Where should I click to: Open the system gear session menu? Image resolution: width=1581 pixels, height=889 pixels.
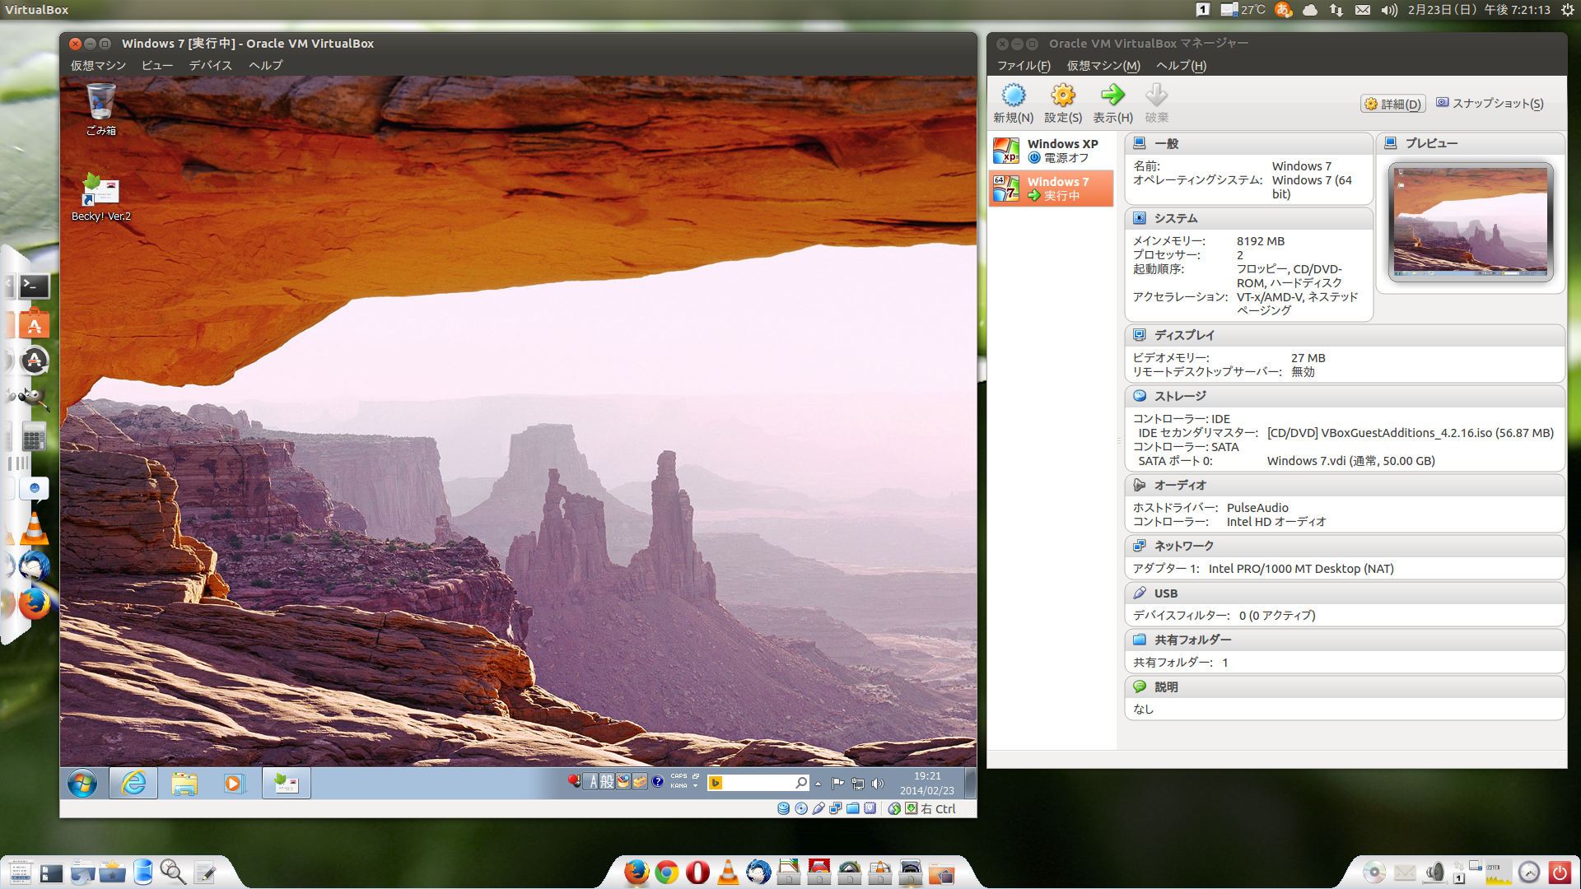1567,10
